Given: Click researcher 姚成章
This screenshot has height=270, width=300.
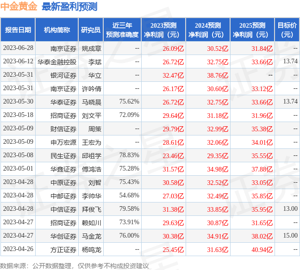Looking at the screenshot, I should 92,49.
